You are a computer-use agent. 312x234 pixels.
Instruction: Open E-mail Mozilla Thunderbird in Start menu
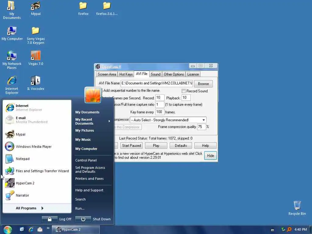coord(37,120)
